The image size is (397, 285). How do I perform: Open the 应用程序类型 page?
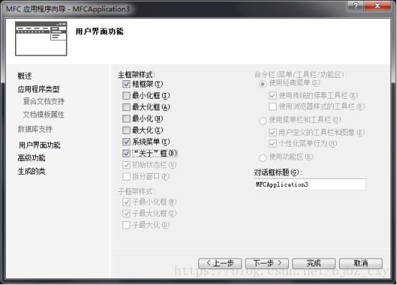pos(39,89)
